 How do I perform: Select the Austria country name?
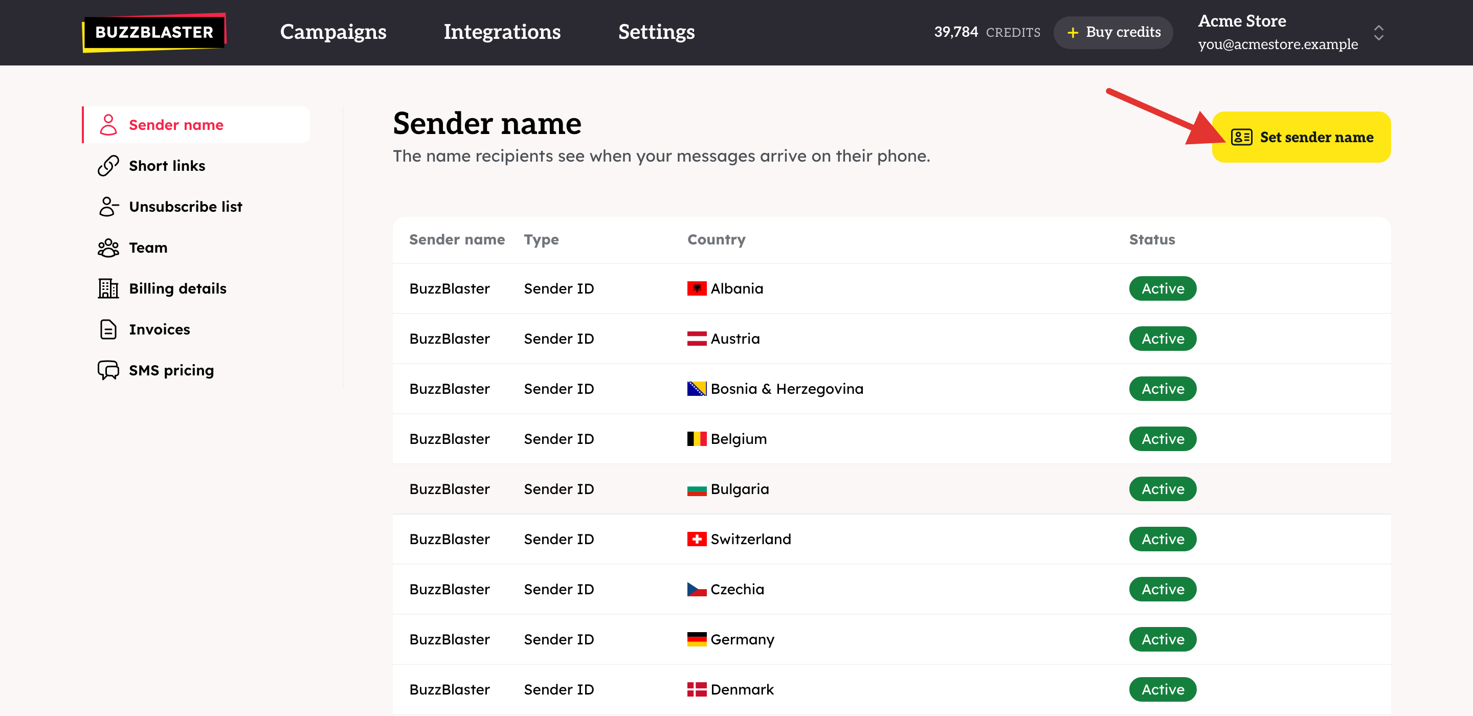[x=735, y=339]
